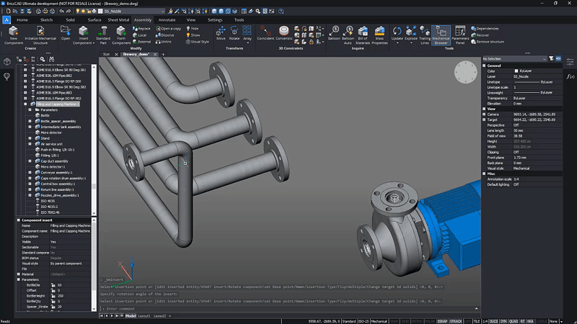
Task: Click the Local modify button
Action: click(139, 35)
